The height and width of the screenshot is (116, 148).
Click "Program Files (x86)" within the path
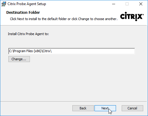(27, 51)
